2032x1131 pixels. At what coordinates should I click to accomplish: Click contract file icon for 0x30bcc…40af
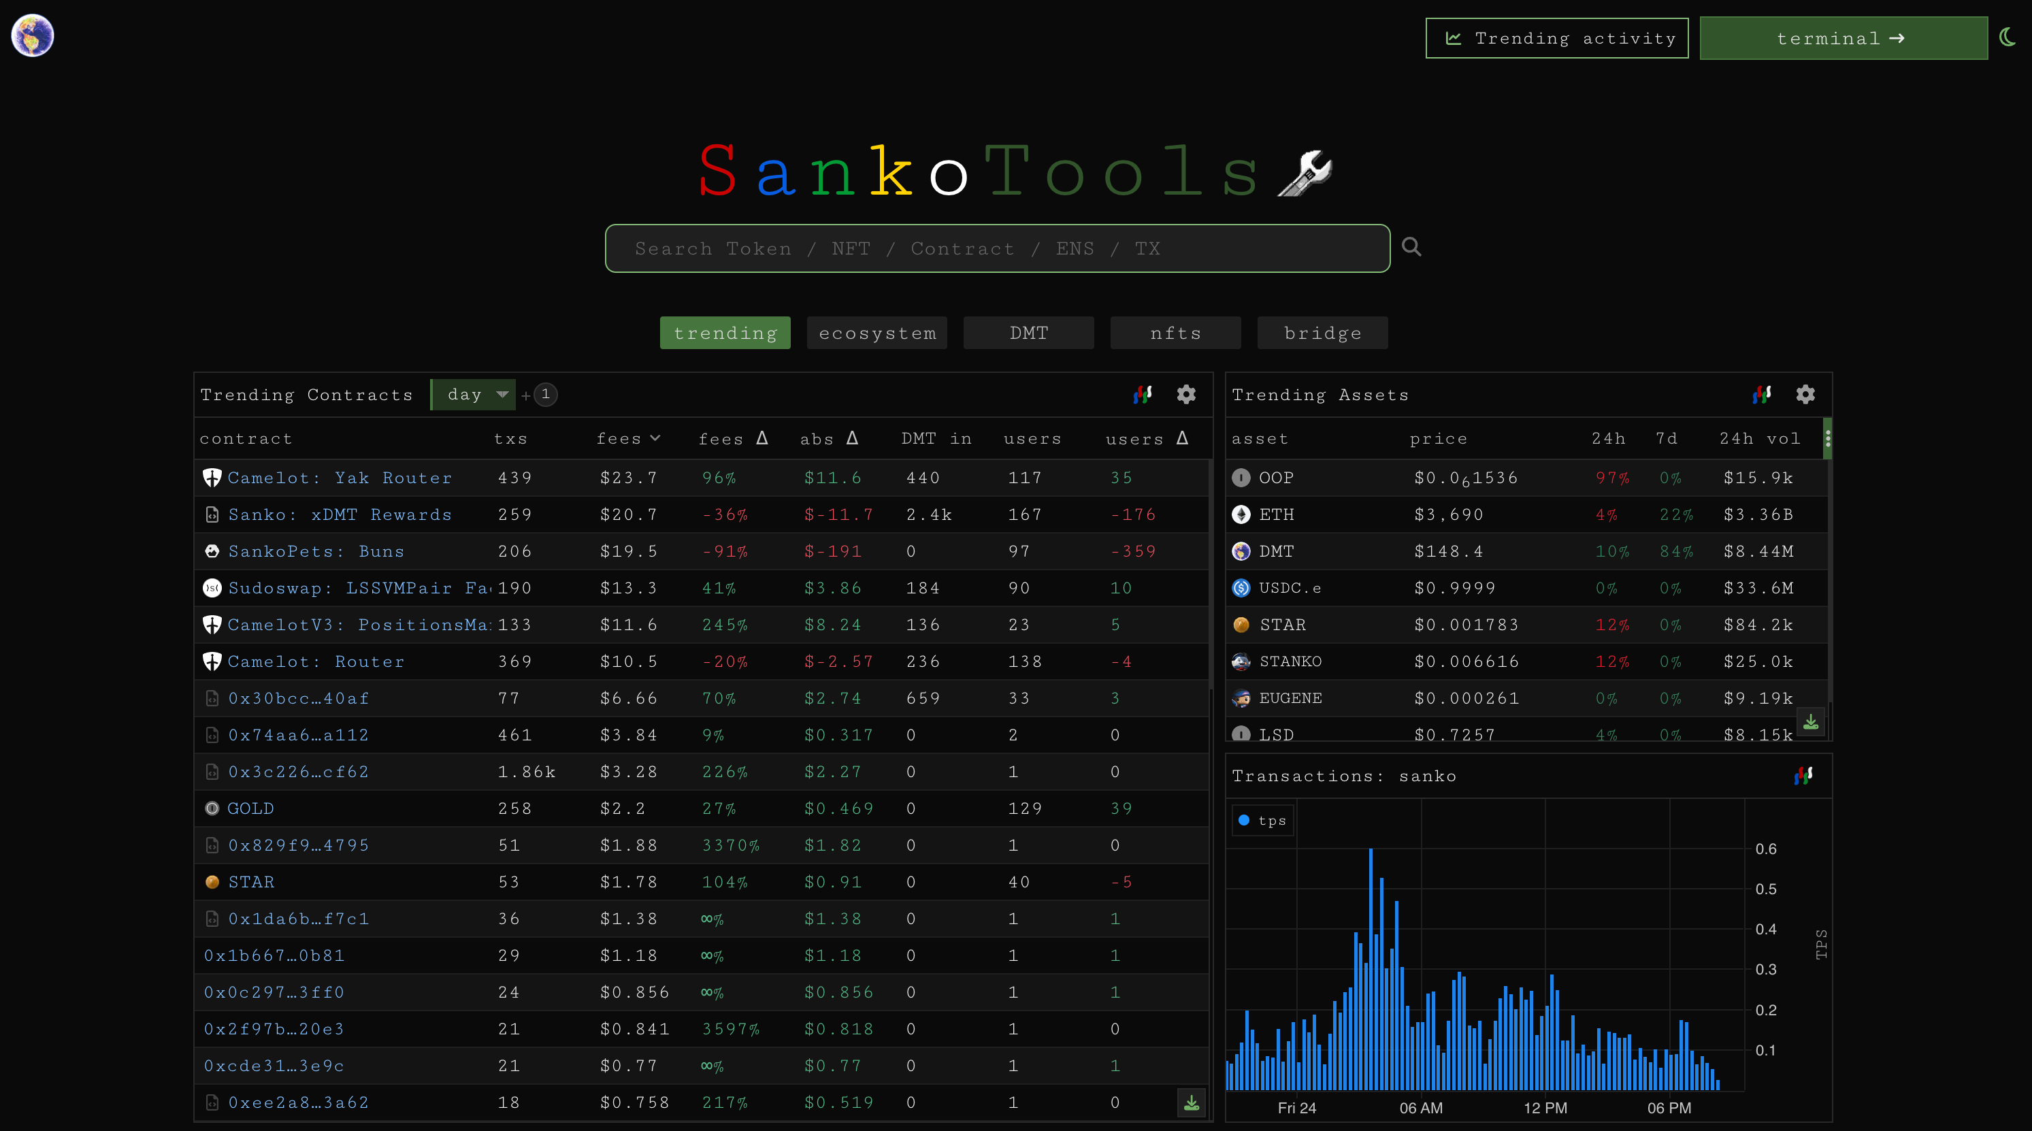click(x=212, y=698)
